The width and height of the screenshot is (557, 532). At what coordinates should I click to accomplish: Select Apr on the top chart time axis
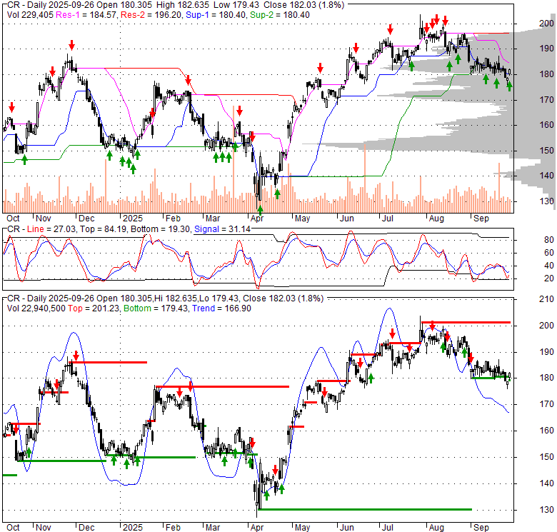point(257,218)
